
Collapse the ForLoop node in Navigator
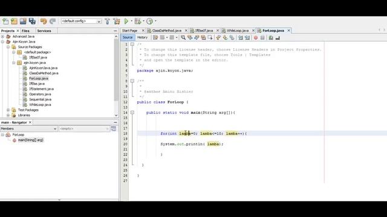pyautogui.click(x=2, y=135)
